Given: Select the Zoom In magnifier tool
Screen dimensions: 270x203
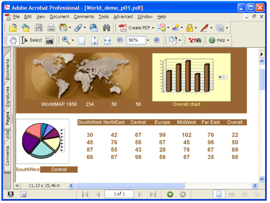Looking at the screenshot, I should 66,40.
